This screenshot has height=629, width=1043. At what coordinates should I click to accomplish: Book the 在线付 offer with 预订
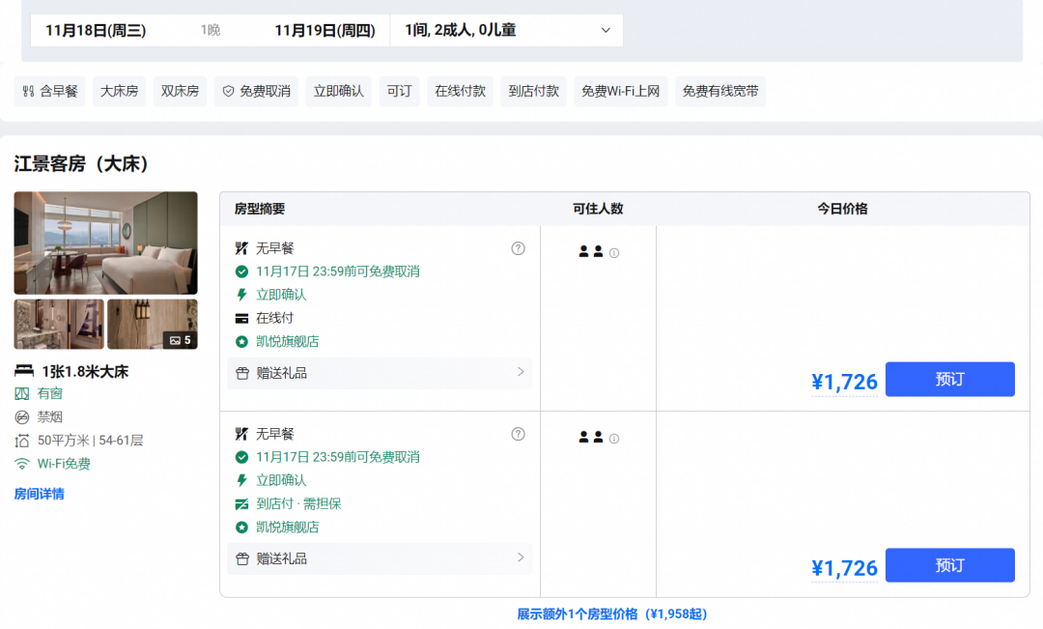(x=950, y=380)
